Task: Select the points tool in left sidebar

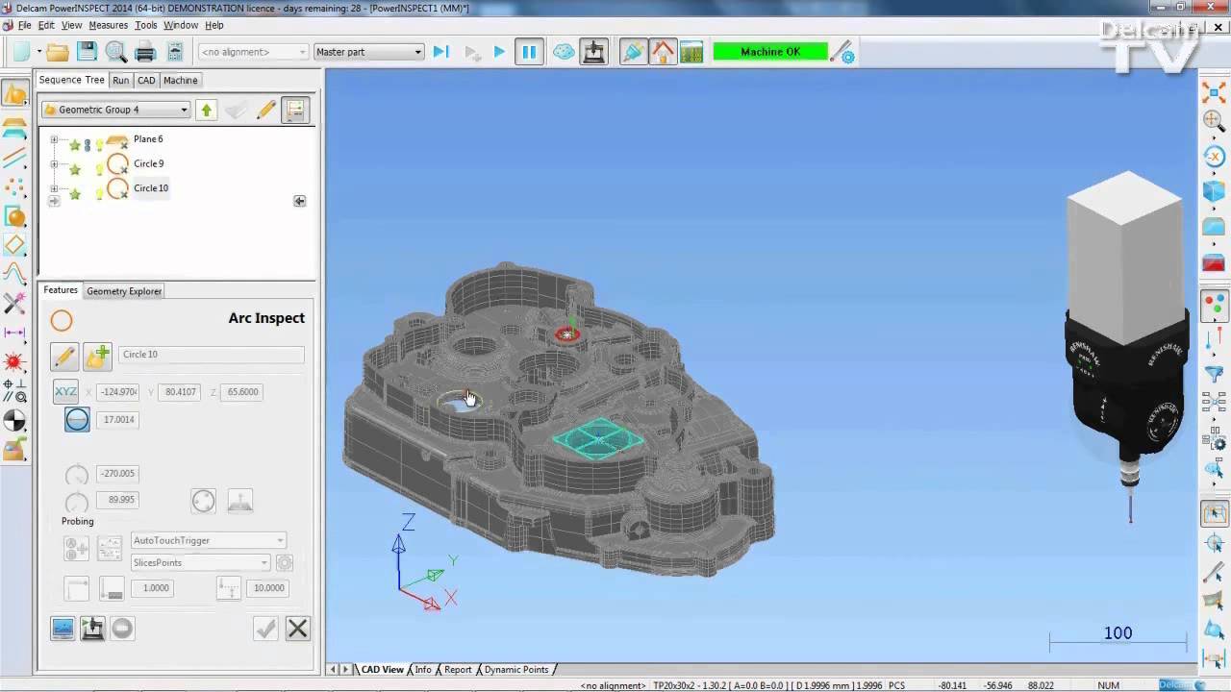Action: pyautogui.click(x=14, y=186)
